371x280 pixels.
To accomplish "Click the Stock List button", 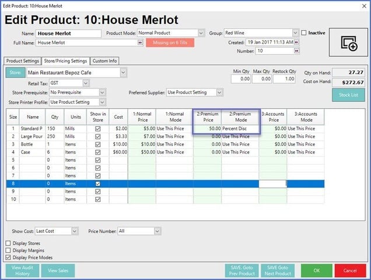I will 348,95.
